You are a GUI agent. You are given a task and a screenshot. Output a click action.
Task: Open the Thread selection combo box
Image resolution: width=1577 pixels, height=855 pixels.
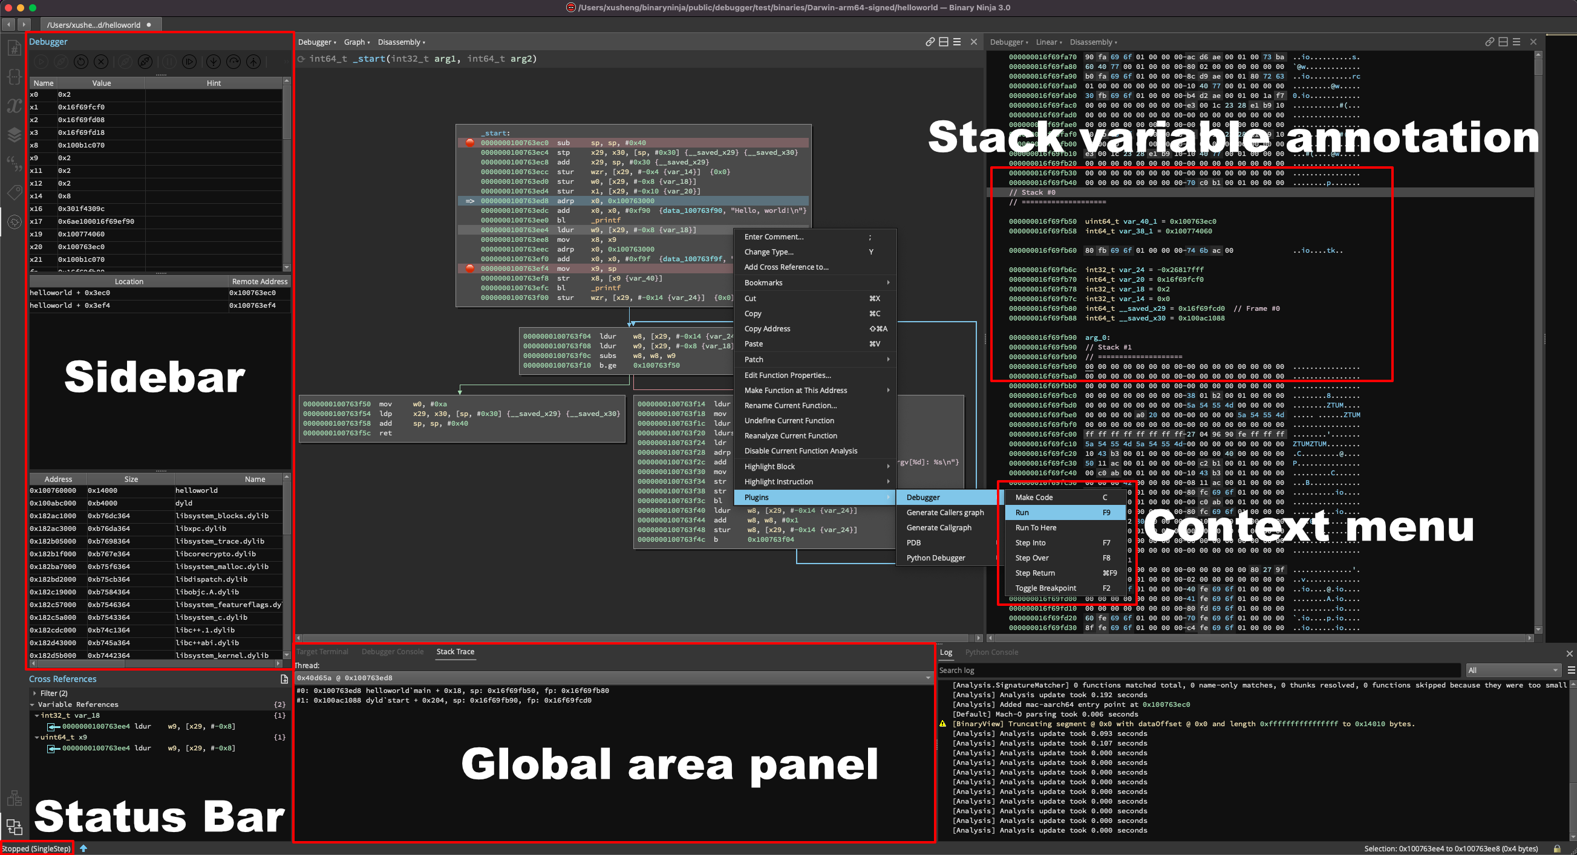pyautogui.click(x=613, y=677)
